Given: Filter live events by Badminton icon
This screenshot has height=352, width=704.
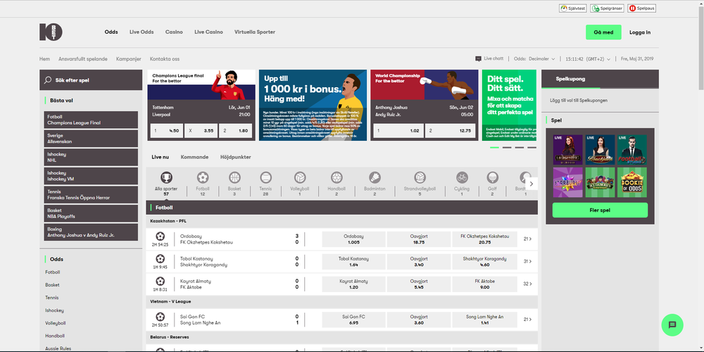Looking at the screenshot, I should pyautogui.click(x=375, y=177).
